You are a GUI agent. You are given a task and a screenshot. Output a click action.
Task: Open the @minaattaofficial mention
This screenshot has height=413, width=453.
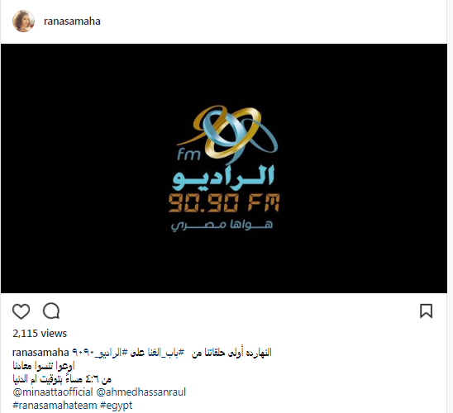53,392
